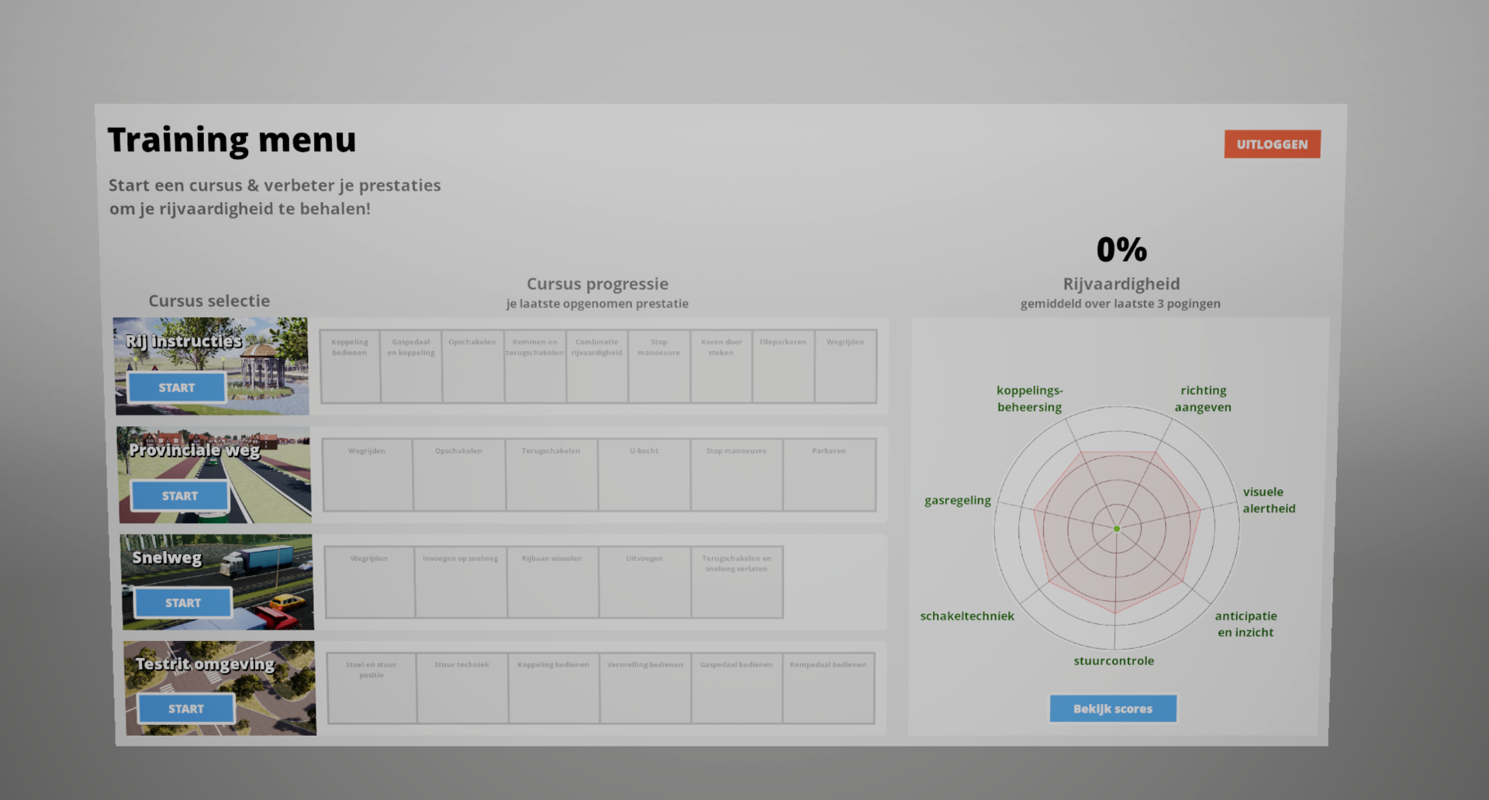The width and height of the screenshot is (1489, 800).
Task: Click the Snelweg course title on thumbnail
Action: (x=167, y=558)
